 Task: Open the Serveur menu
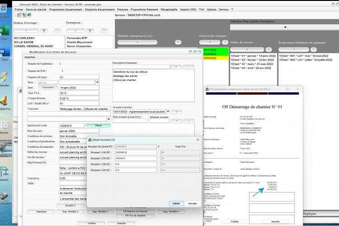(224, 9)
